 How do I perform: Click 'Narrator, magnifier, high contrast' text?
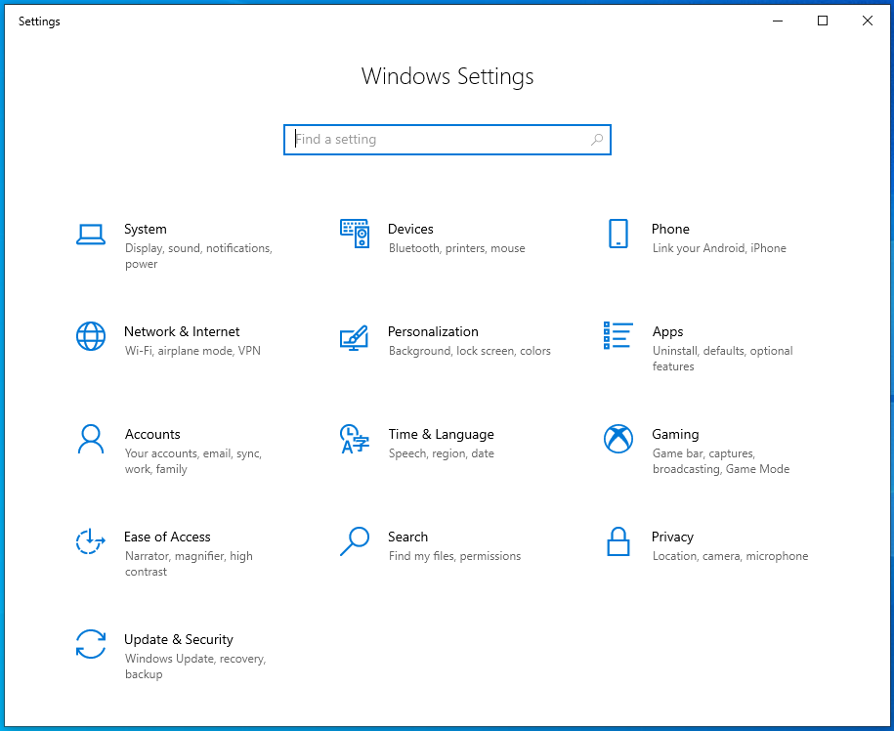click(189, 564)
